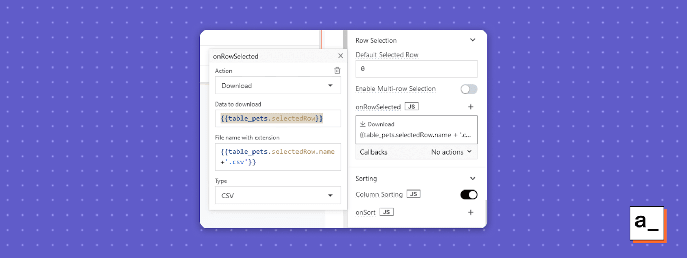Disable the Column Sorting switch

(469, 195)
